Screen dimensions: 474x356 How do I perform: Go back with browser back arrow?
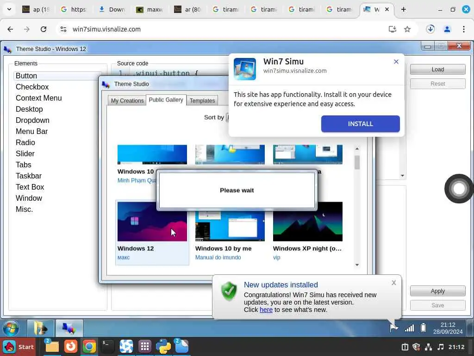[x=10, y=29]
